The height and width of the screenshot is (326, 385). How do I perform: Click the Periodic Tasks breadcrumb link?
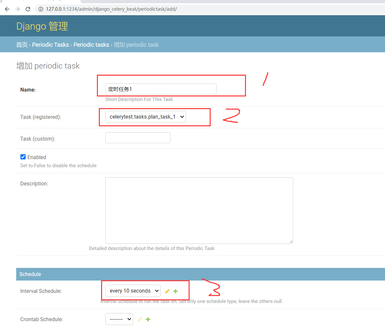pos(50,44)
